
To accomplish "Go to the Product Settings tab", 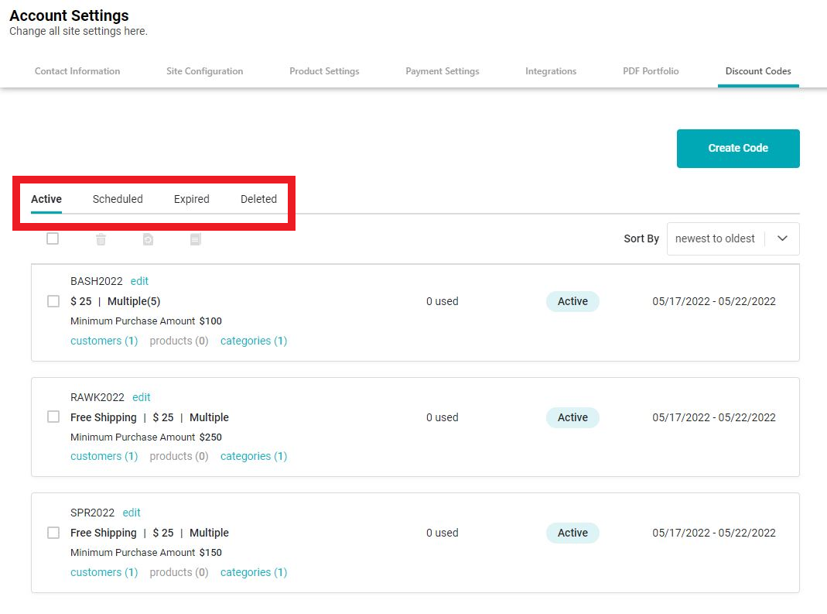I will (324, 71).
